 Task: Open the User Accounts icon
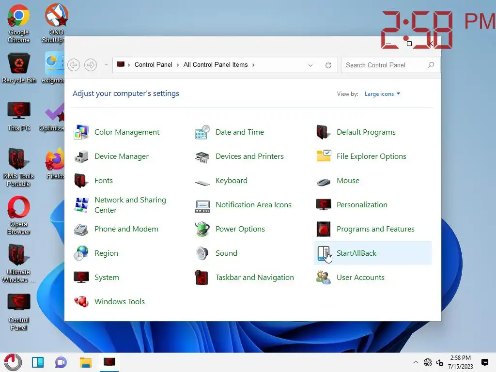pyautogui.click(x=323, y=278)
